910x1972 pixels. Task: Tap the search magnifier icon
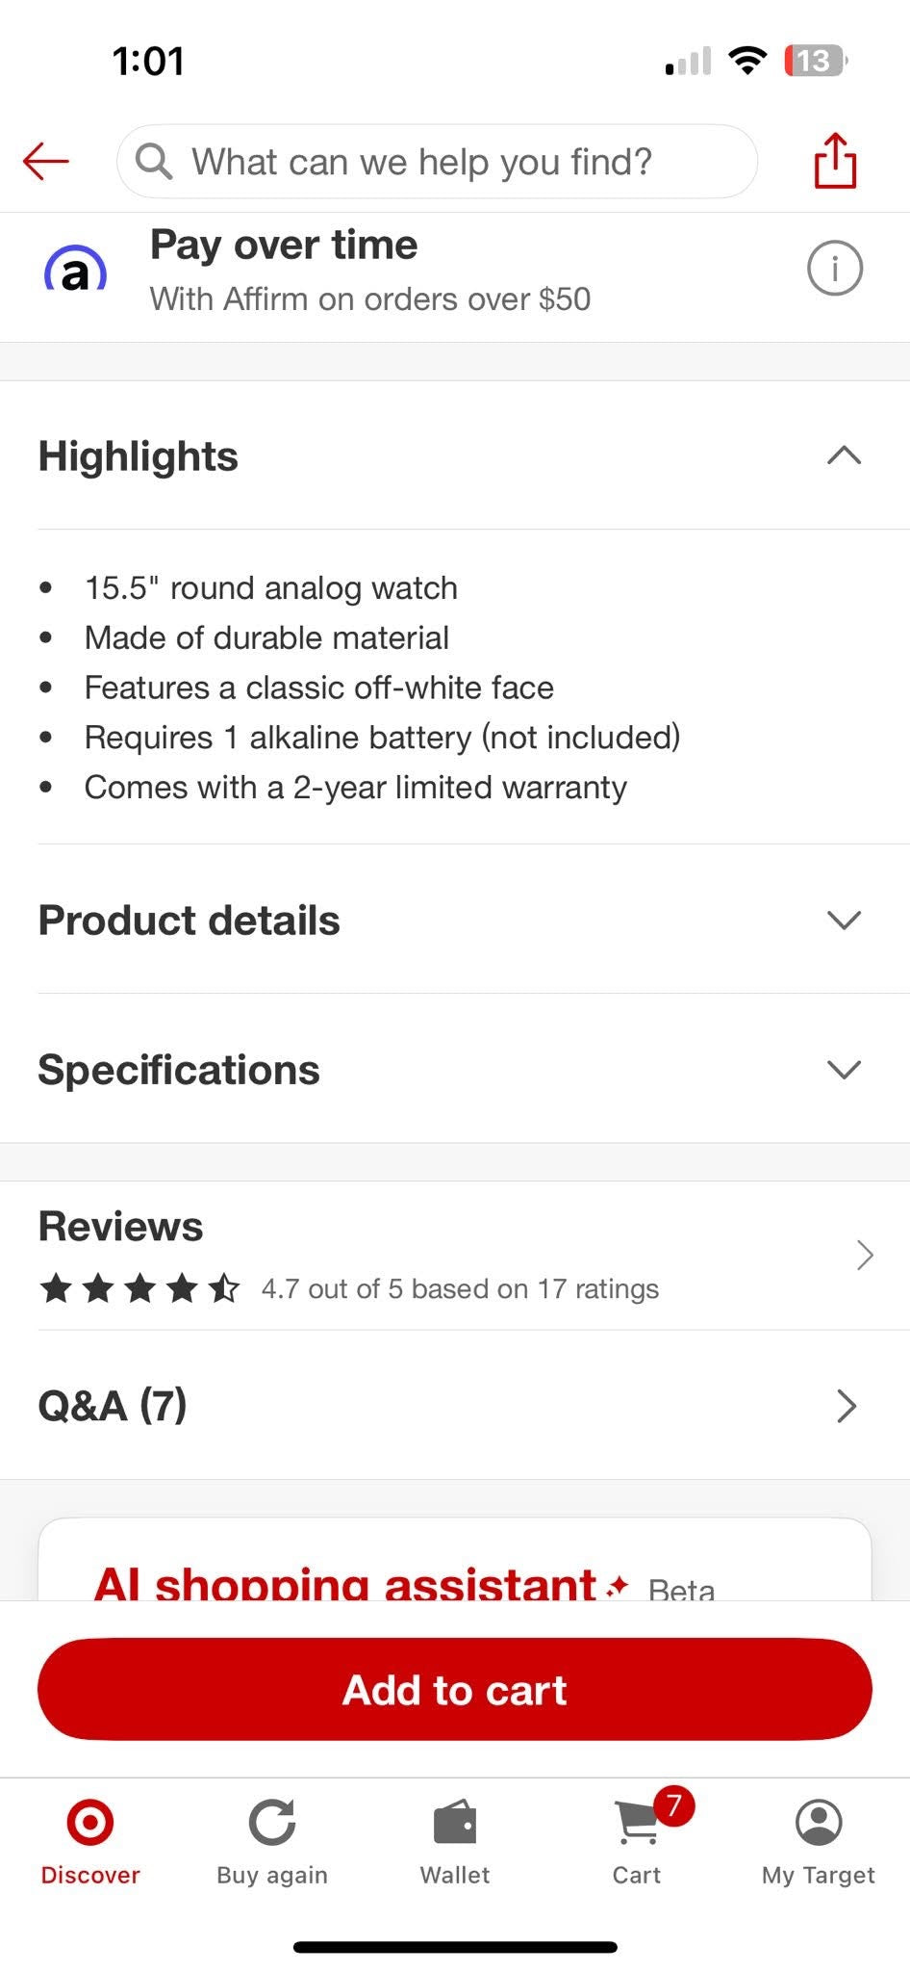pyautogui.click(x=154, y=161)
